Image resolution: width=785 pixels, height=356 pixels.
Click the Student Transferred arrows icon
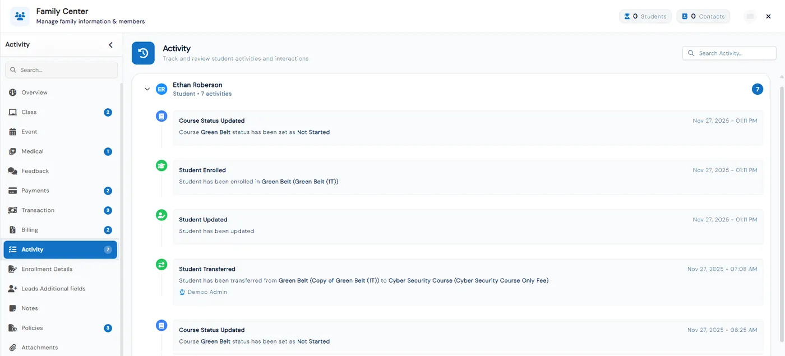pyautogui.click(x=161, y=264)
